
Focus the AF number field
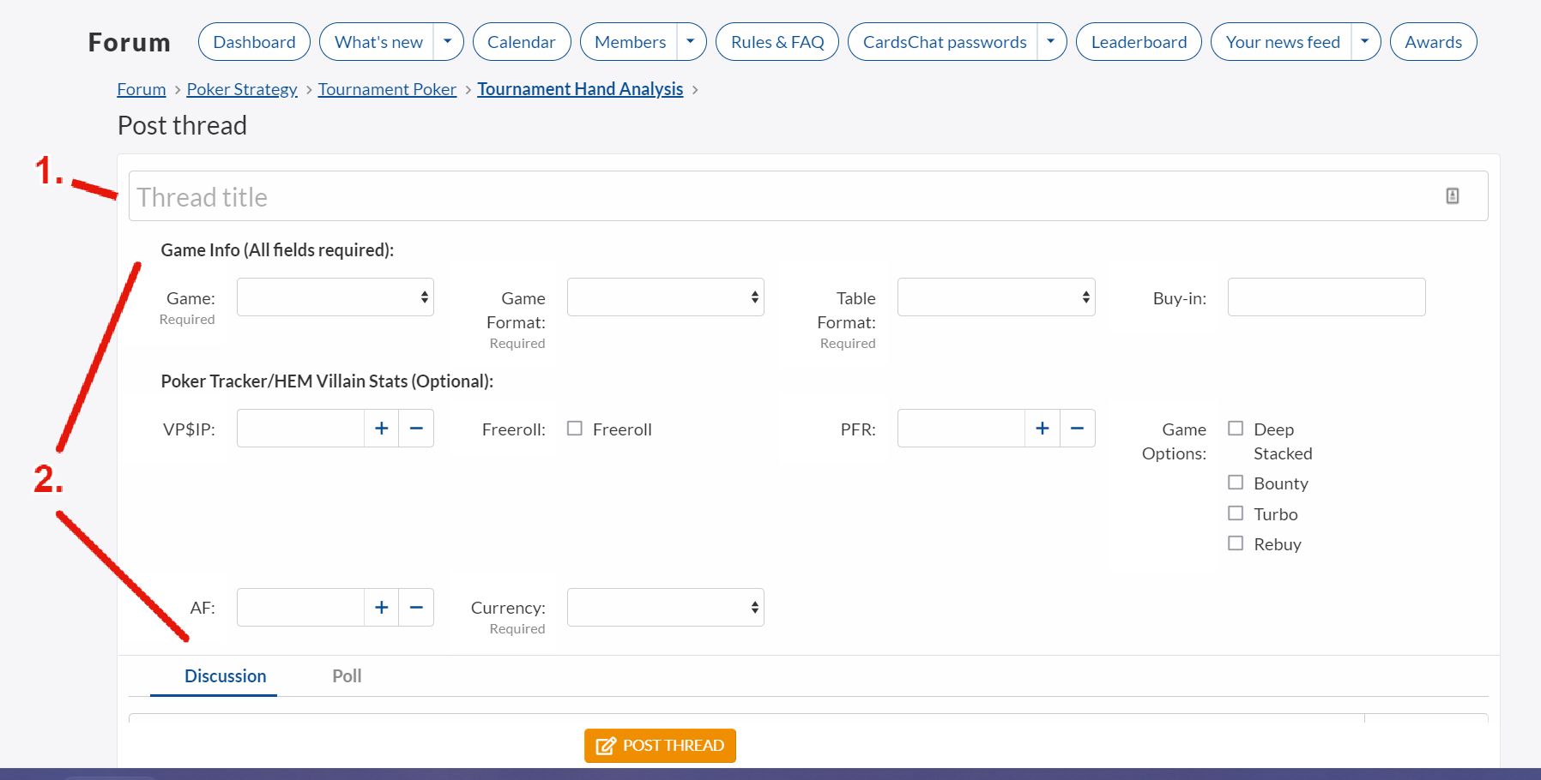(x=300, y=608)
